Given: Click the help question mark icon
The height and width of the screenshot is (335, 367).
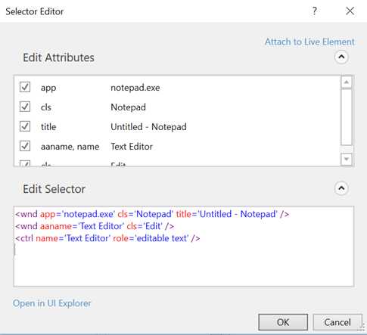Looking at the screenshot, I should pyautogui.click(x=314, y=11).
